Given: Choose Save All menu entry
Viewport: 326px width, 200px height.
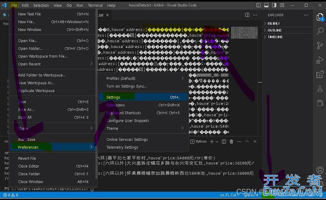Looking at the screenshot, I should 53,118.
